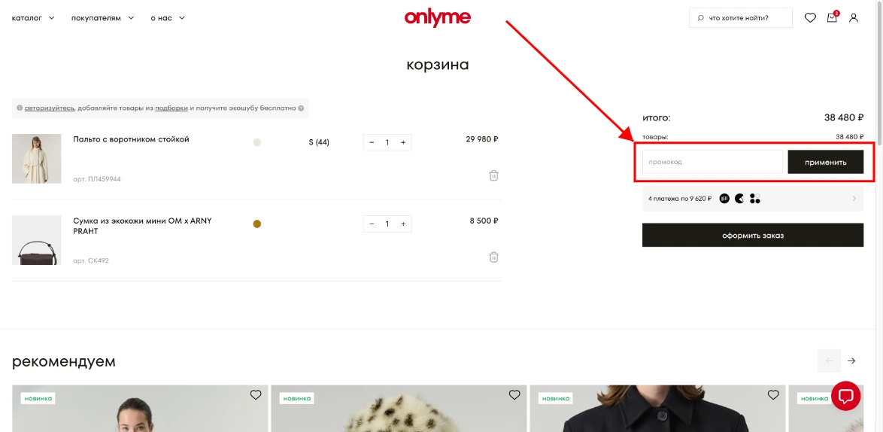Open the red chat support bubble
The width and height of the screenshot is (883, 432).
pyautogui.click(x=846, y=396)
